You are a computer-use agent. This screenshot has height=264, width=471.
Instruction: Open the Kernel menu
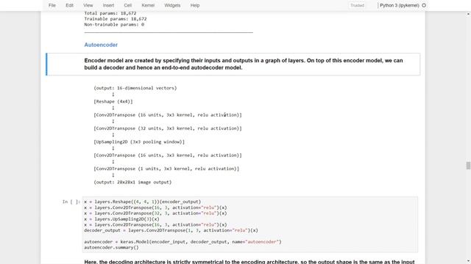point(148,5)
